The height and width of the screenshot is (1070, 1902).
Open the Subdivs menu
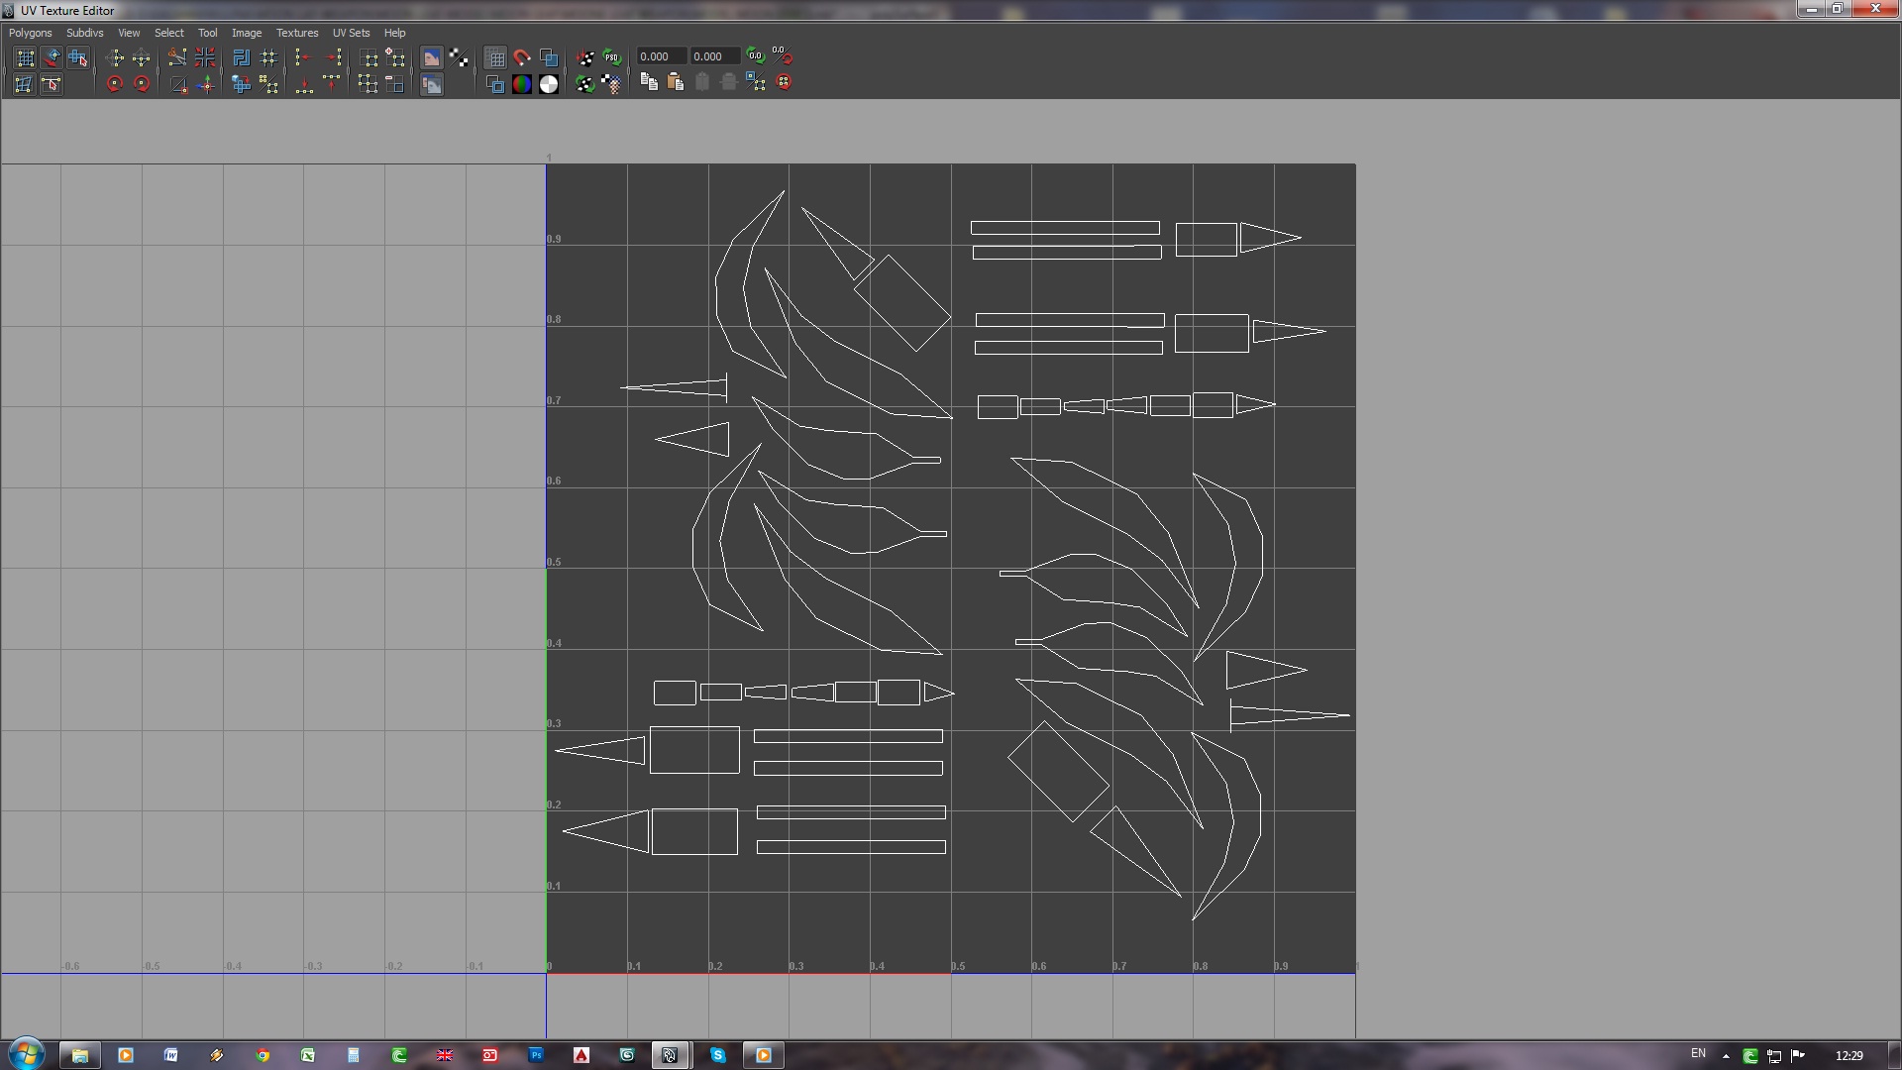pos(85,33)
